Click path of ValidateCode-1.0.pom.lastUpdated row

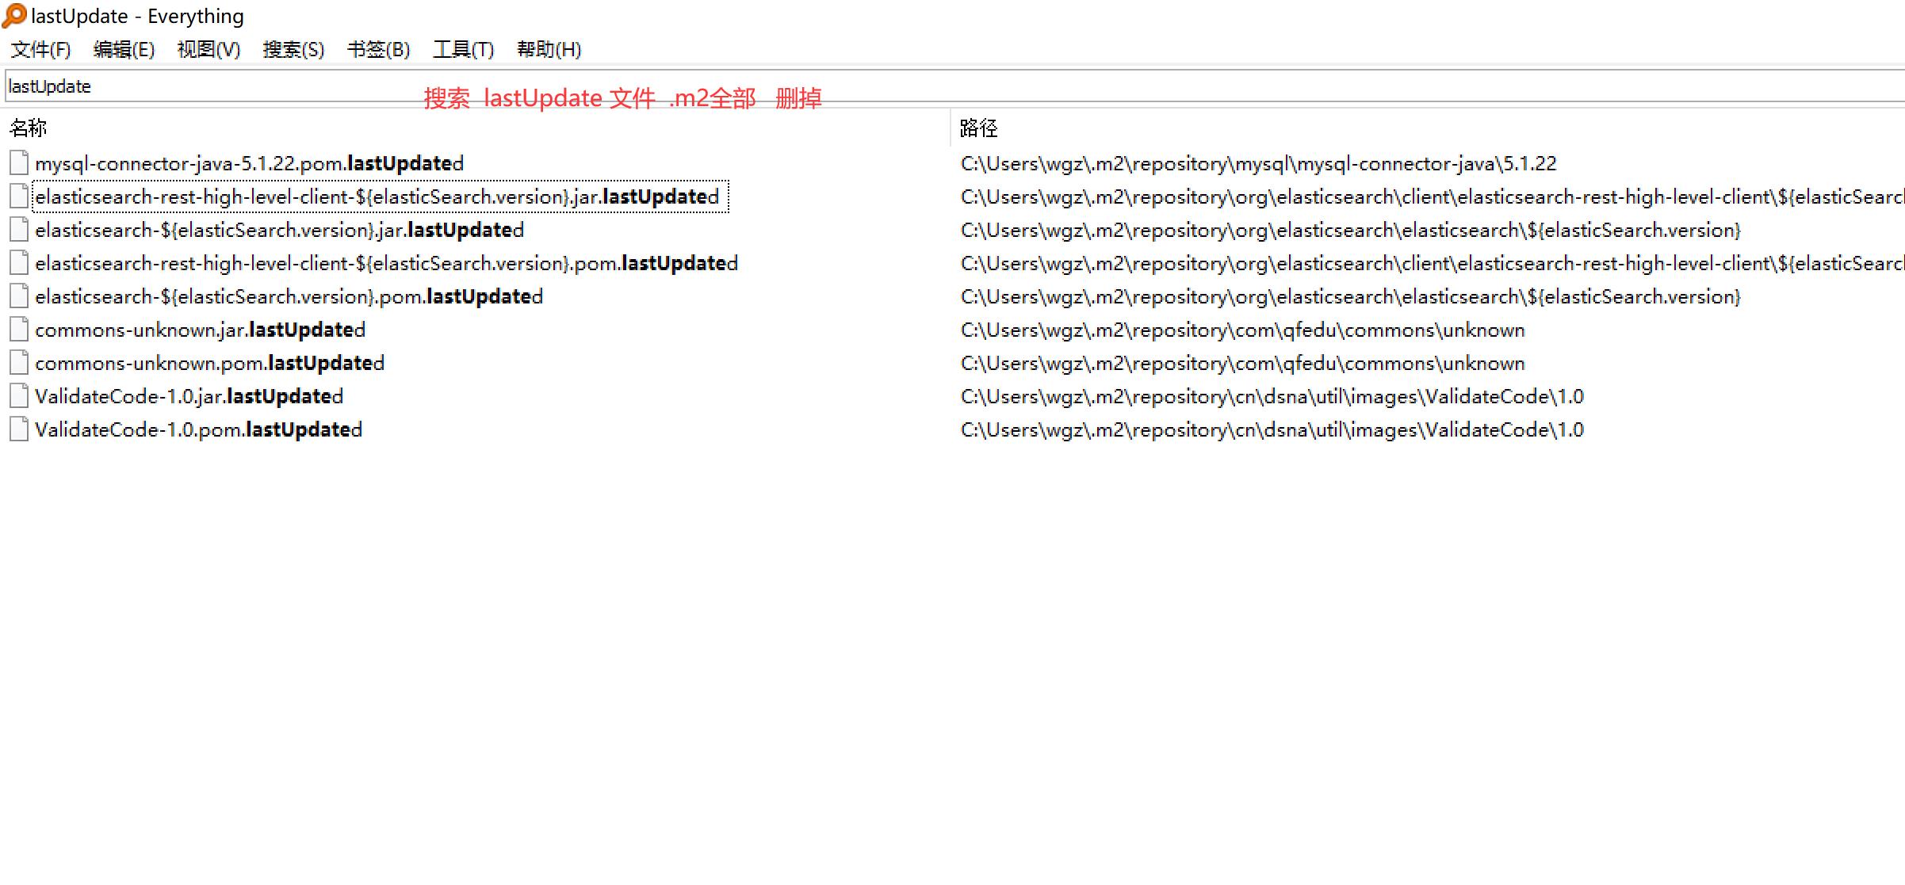pos(1272,429)
